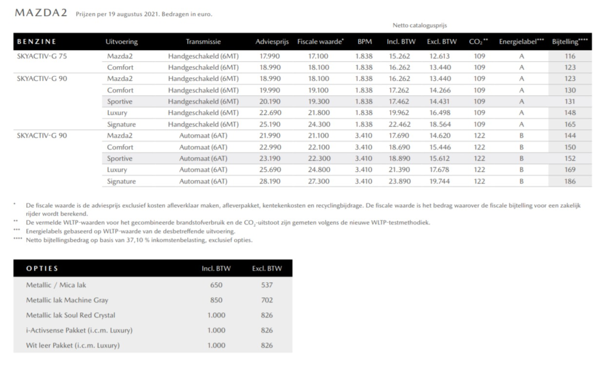Click Incl. BTW value 19.962
603x368 pixels.
[x=400, y=113]
